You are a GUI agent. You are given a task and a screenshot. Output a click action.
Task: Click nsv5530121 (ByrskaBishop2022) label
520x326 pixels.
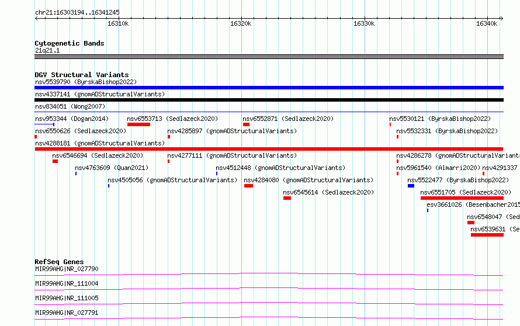pyautogui.click(x=440, y=119)
